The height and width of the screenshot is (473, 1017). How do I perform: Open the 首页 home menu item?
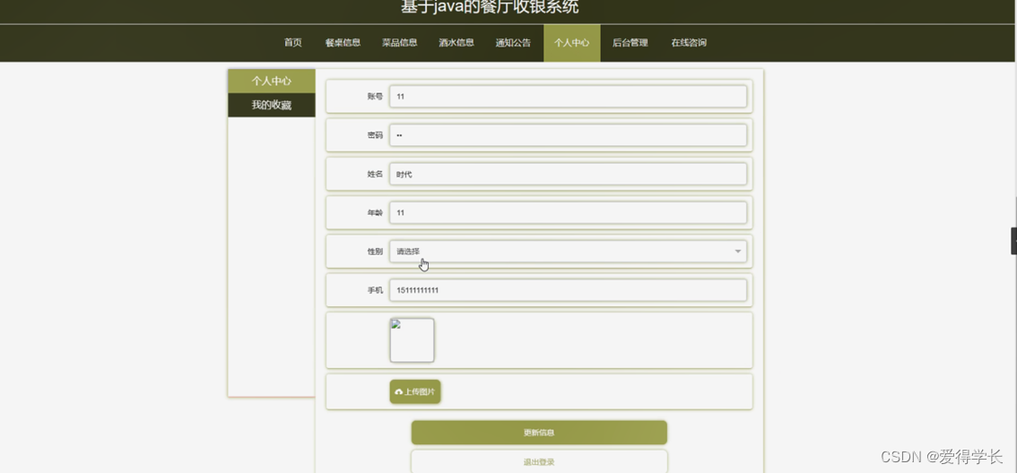tap(292, 43)
